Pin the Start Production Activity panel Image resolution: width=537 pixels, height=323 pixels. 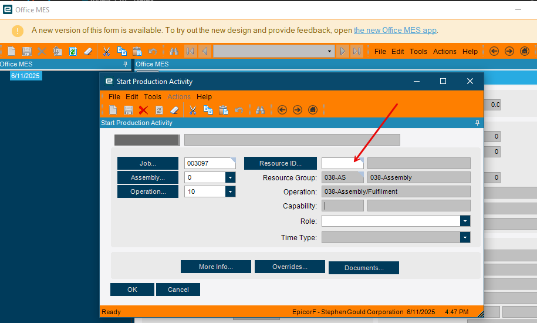coord(477,123)
